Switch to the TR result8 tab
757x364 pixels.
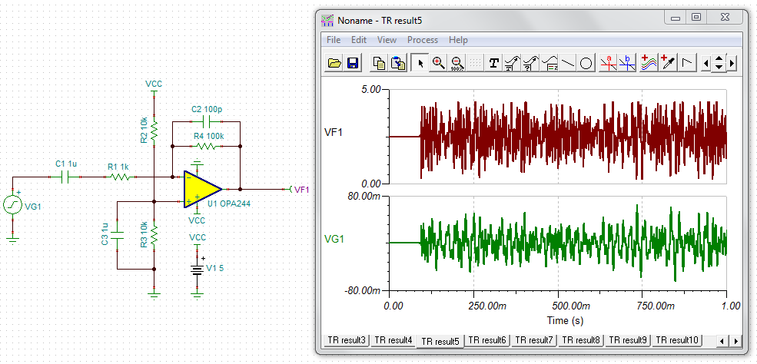(x=581, y=340)
